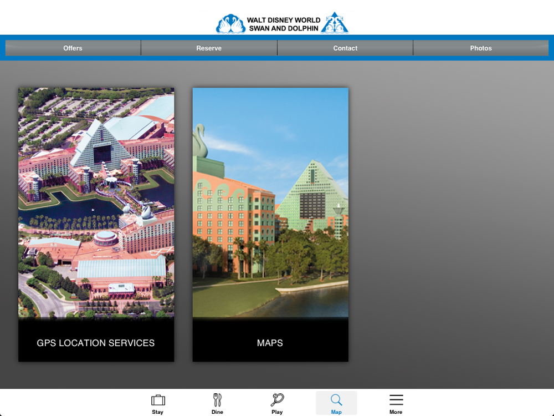Select GPS Location Services label
The width and height of the screenshot is (554, 416).
[x=96, y=343]
